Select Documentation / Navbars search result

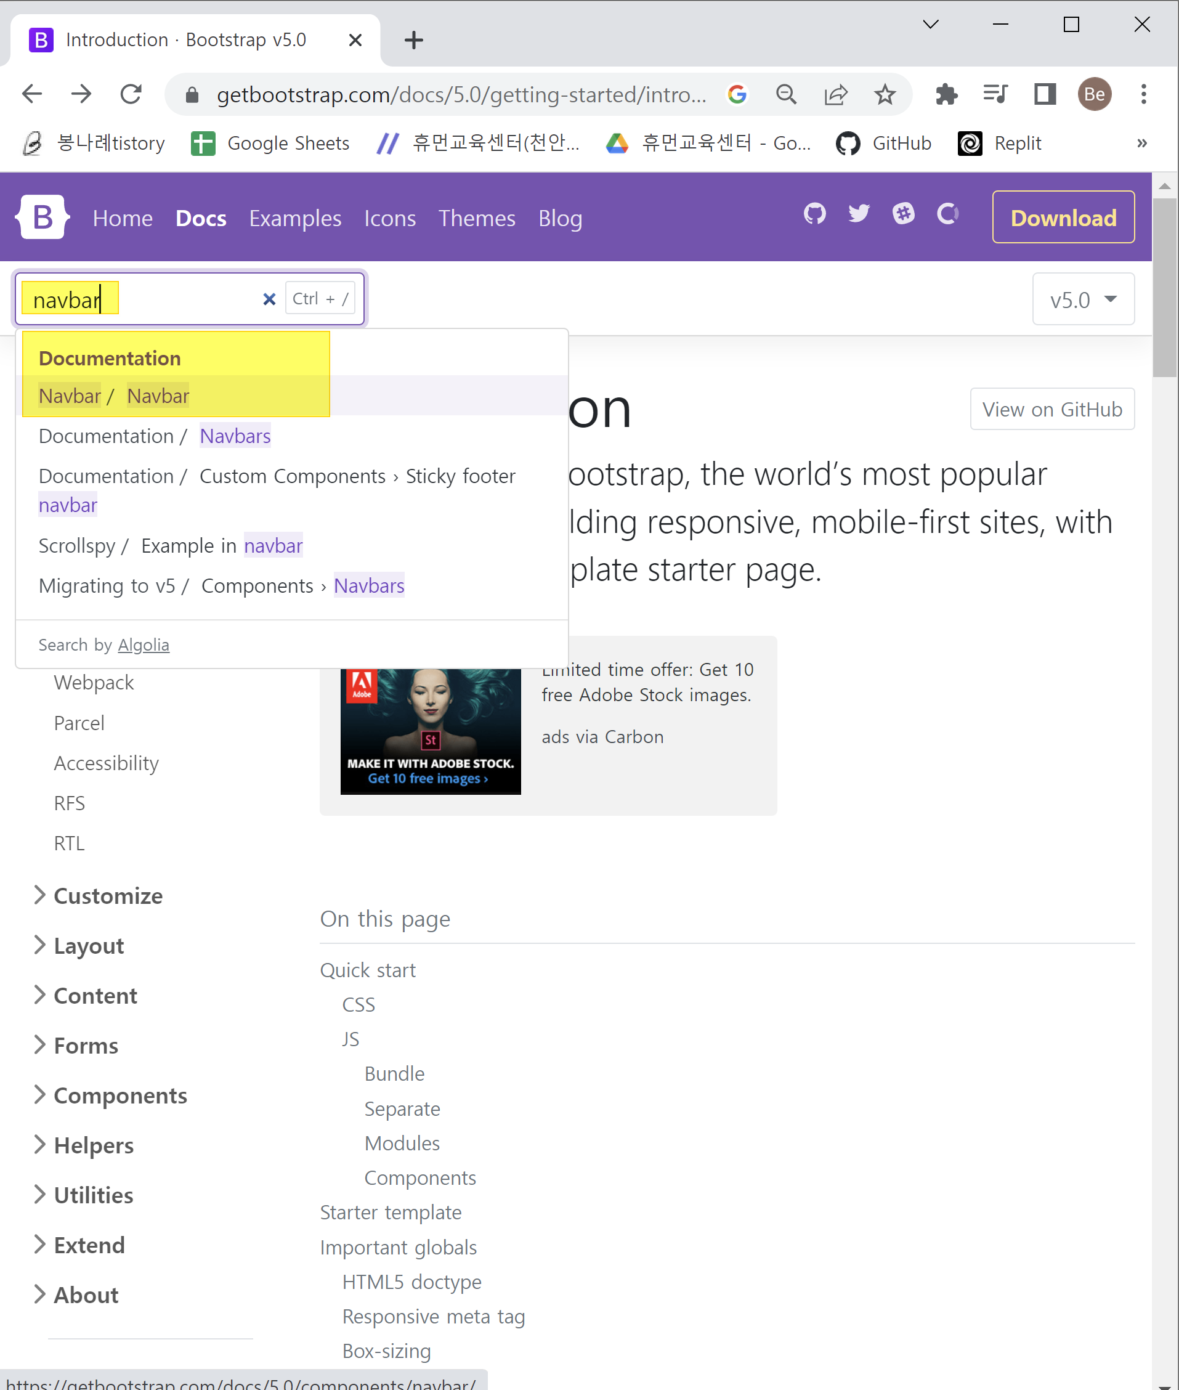point(292,436)
